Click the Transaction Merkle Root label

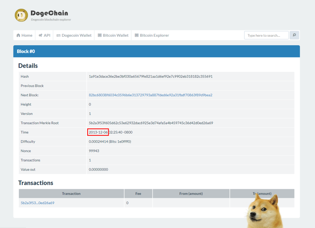tap(40, 123)
